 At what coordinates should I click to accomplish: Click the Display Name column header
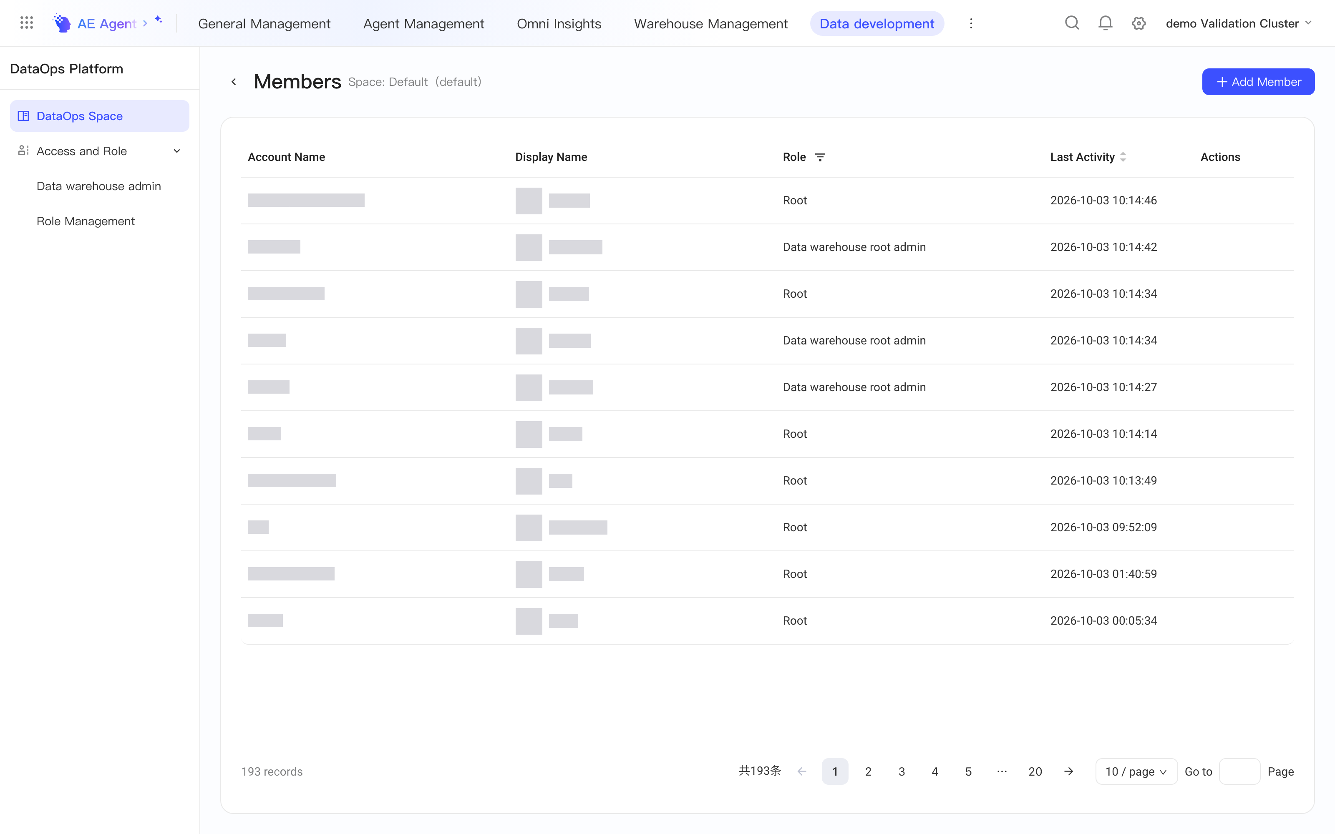tap(551, 157)
